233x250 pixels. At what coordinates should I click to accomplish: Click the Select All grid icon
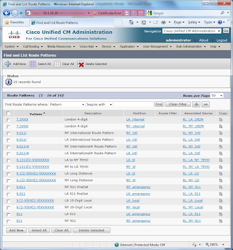[33, 64]
